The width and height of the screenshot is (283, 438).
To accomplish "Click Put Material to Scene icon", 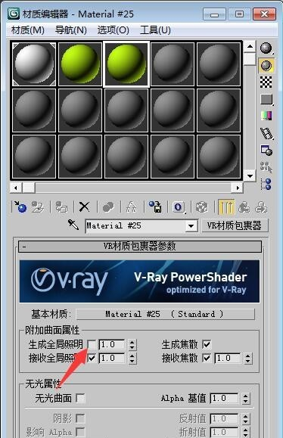I will point(38,207).
